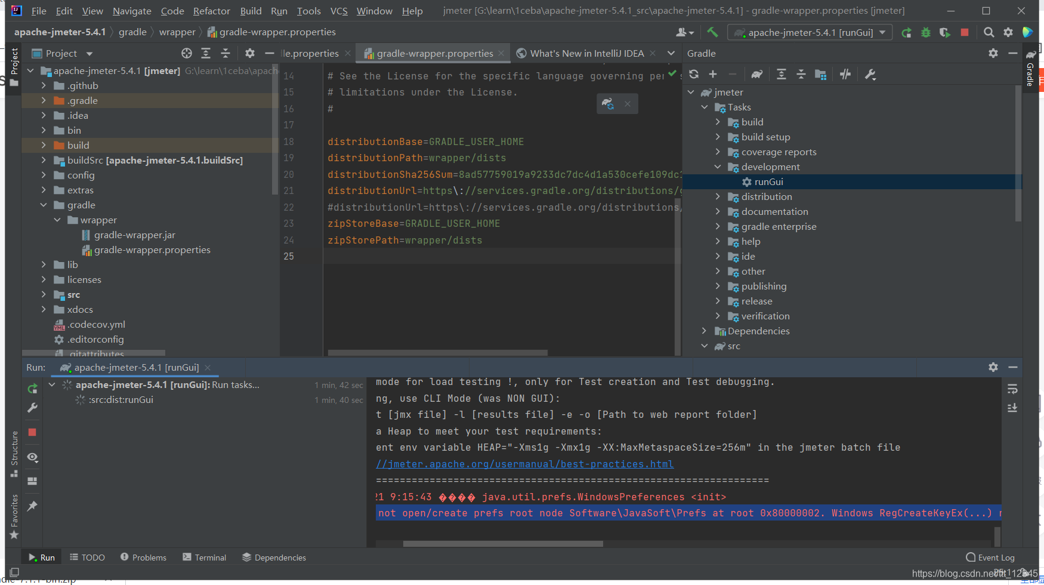Select the gradle-wrapper.properties editor tab
The image size is (1044, 585).
(x=434, y=53)
